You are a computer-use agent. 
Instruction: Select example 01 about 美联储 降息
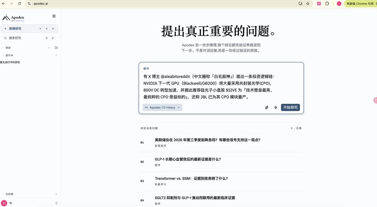click(x=221, y=143)
